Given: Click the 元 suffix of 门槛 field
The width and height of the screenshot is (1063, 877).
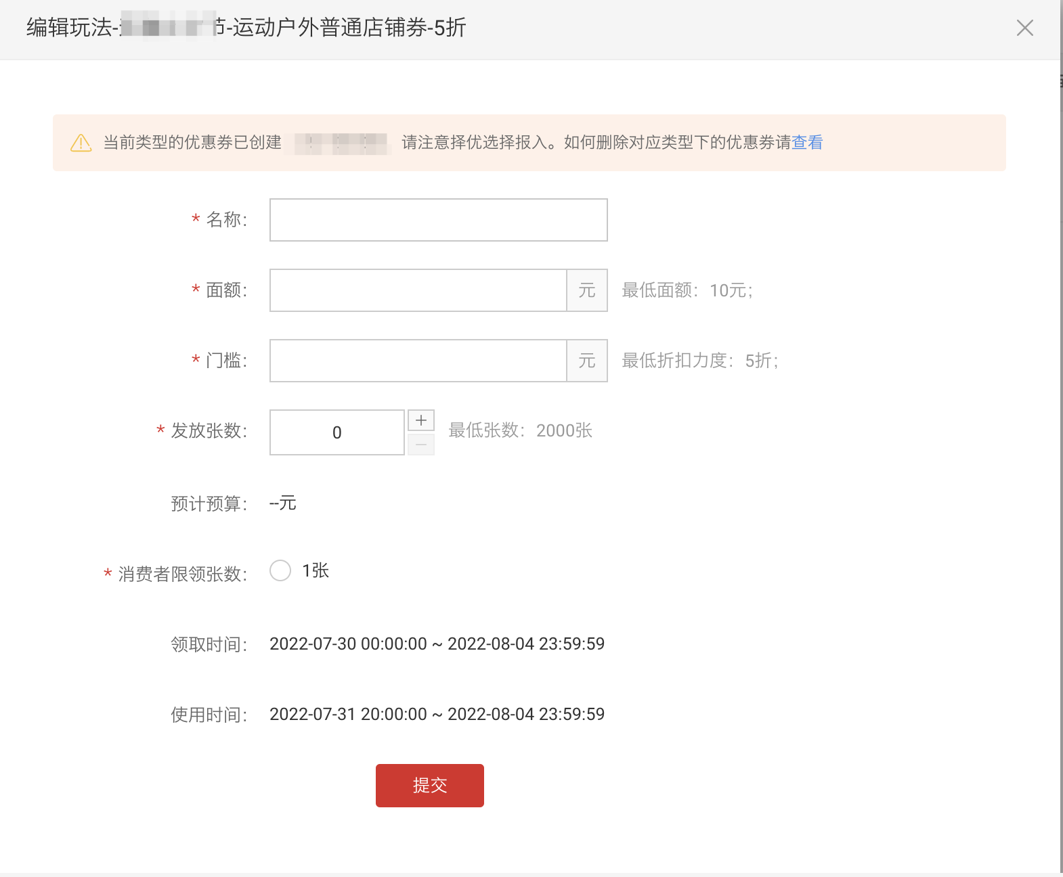Looking at the screenshot, I should point(587,361).
